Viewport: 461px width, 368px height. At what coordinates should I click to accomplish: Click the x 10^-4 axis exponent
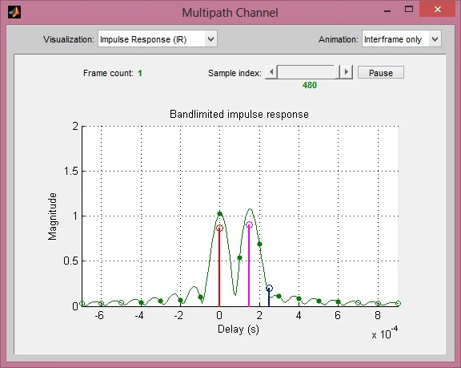point(384,333)
